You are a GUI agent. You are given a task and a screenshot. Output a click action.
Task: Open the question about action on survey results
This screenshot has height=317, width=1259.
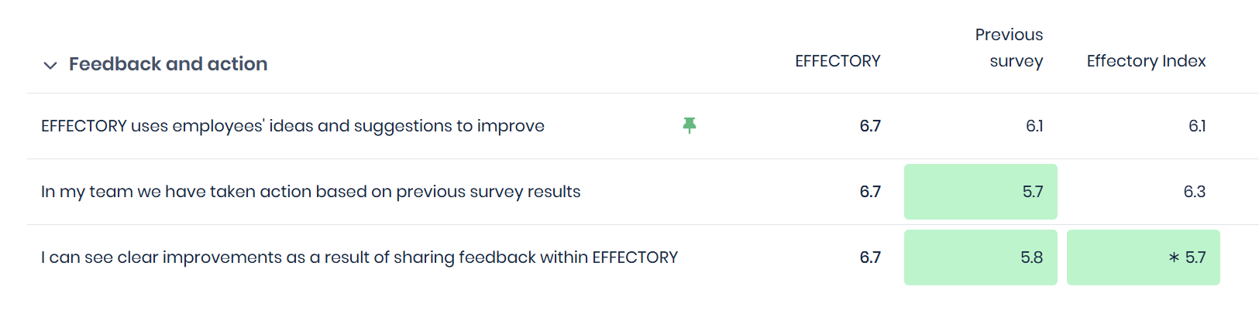pos(311,191)
